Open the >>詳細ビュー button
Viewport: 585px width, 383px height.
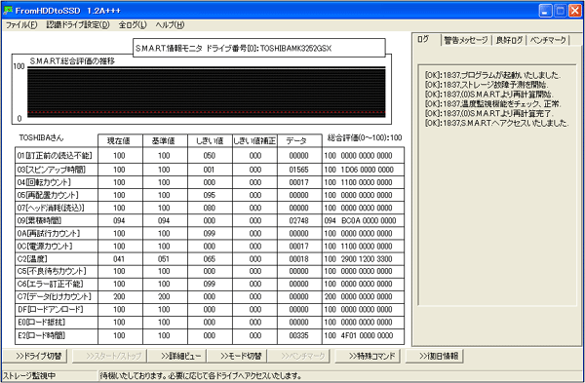click(177, 356)
